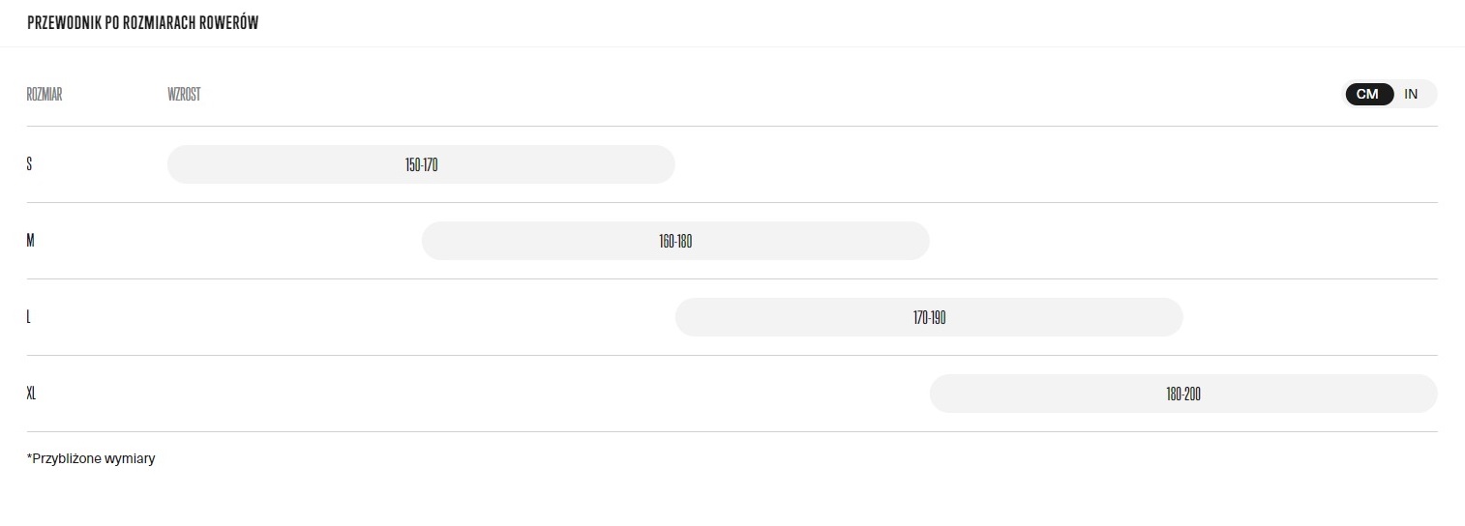
Task: Switch units to IN
Action: point(1411,94)
